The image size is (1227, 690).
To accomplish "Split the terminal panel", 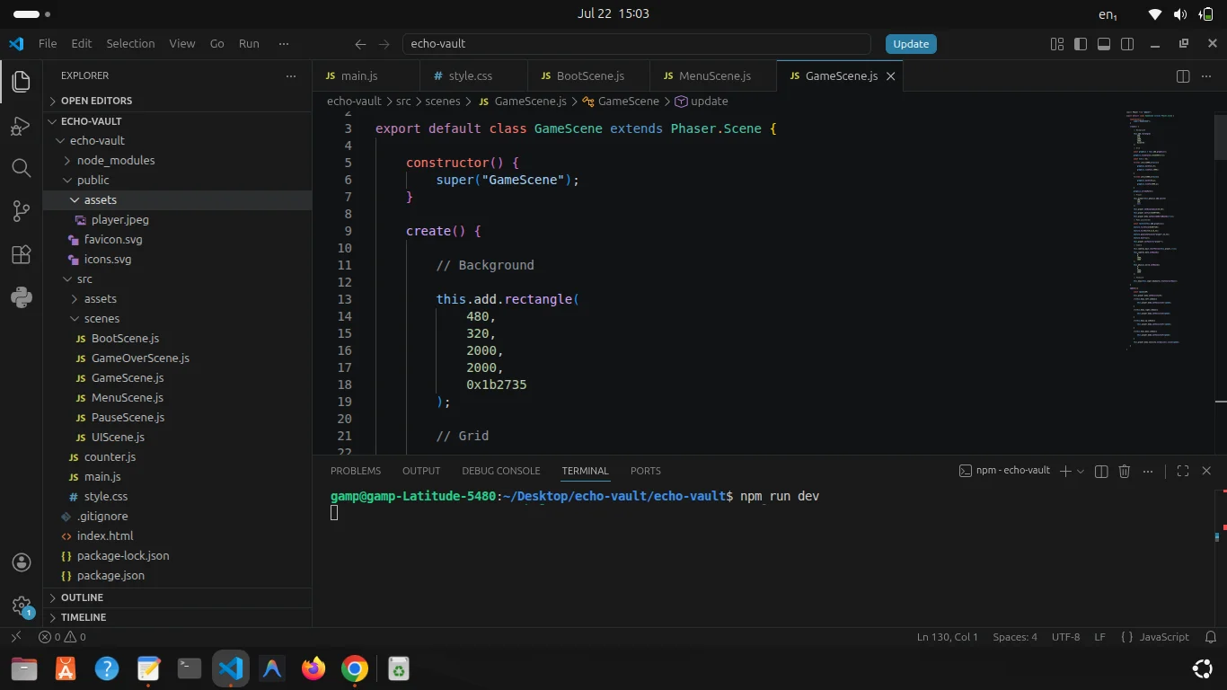I will tap(1101, 471).
